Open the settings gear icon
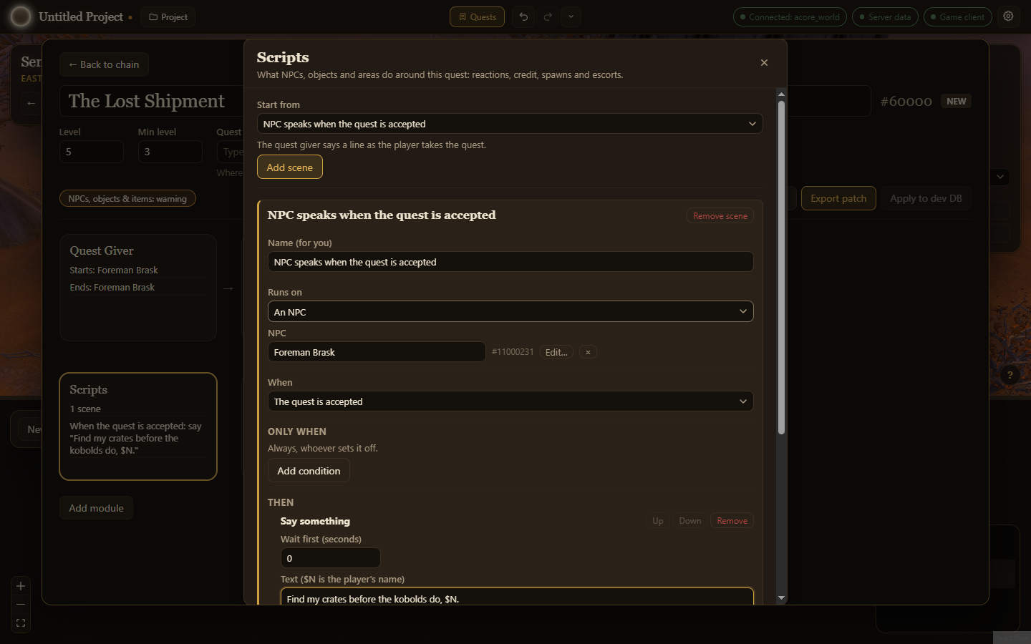This screenshot has width=1031, height=644. point(1008,16)
